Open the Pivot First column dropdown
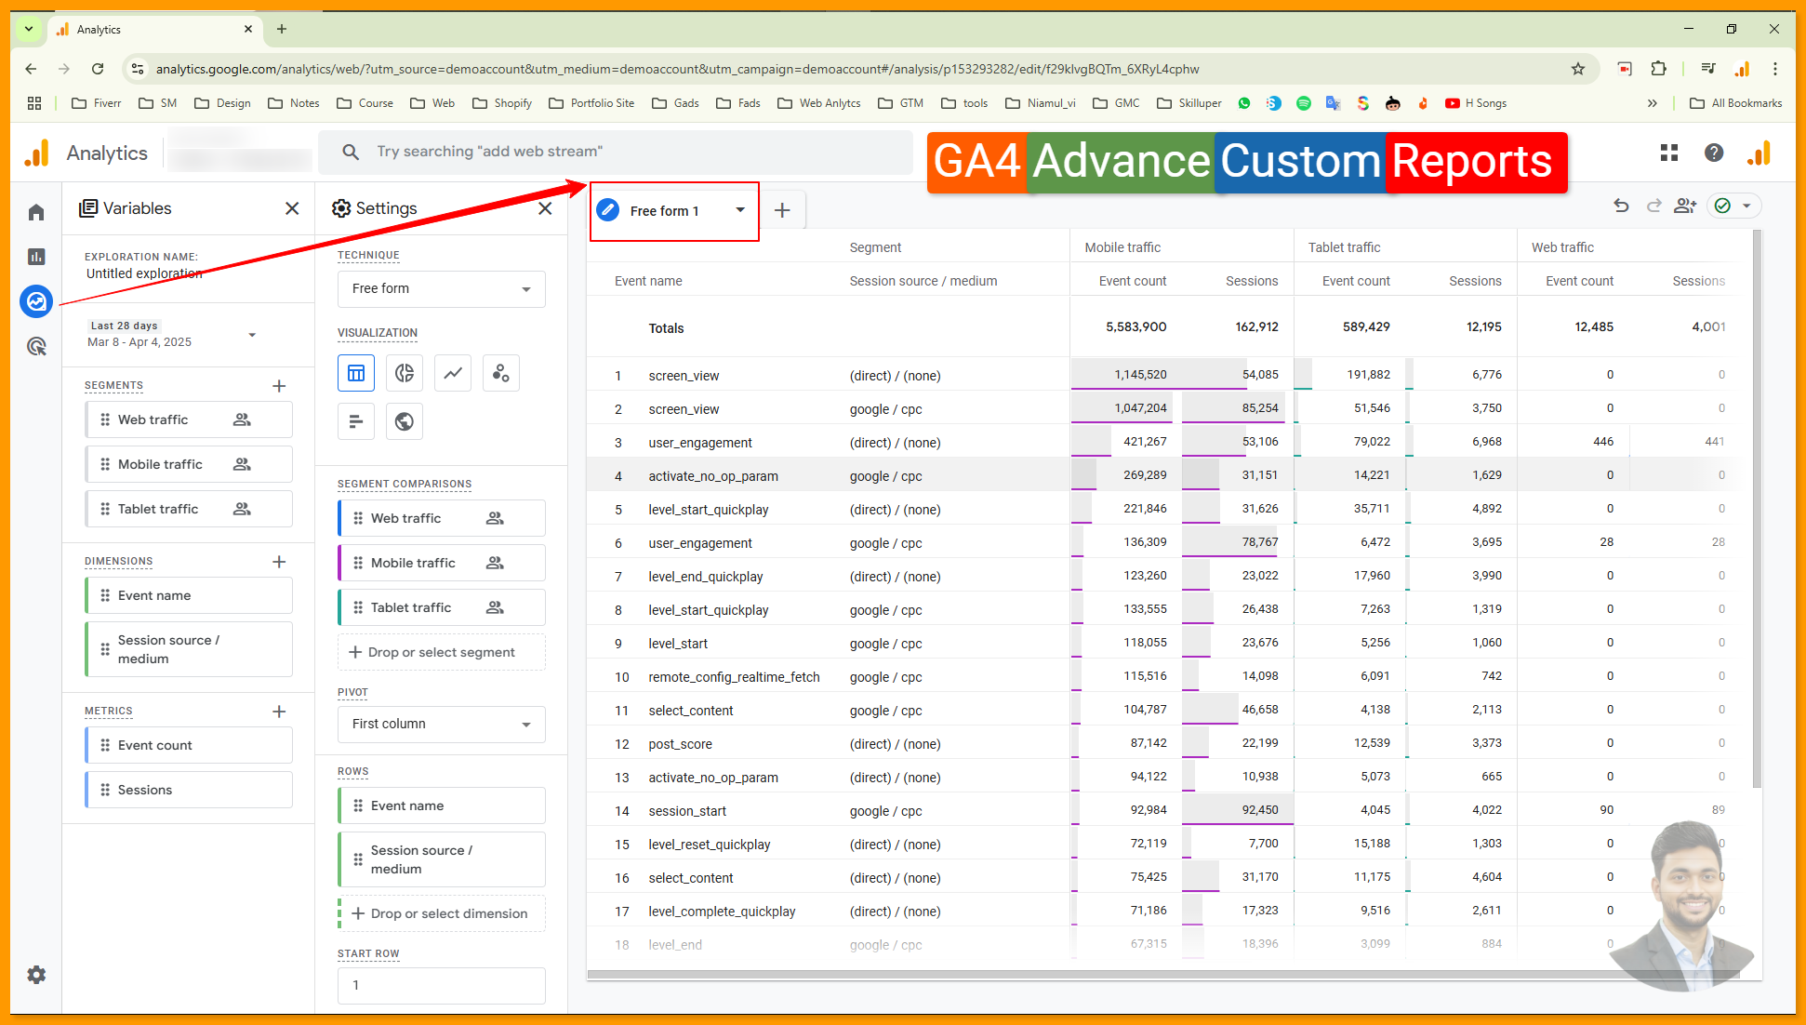The width and height of the screenshot is (1806, 1025). (441, 725)
